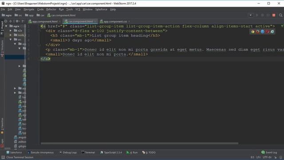Viewport: 284px width, 160px height.
Task: Open the Code menu
Action: pyautogui.click(x=40, y=9)
